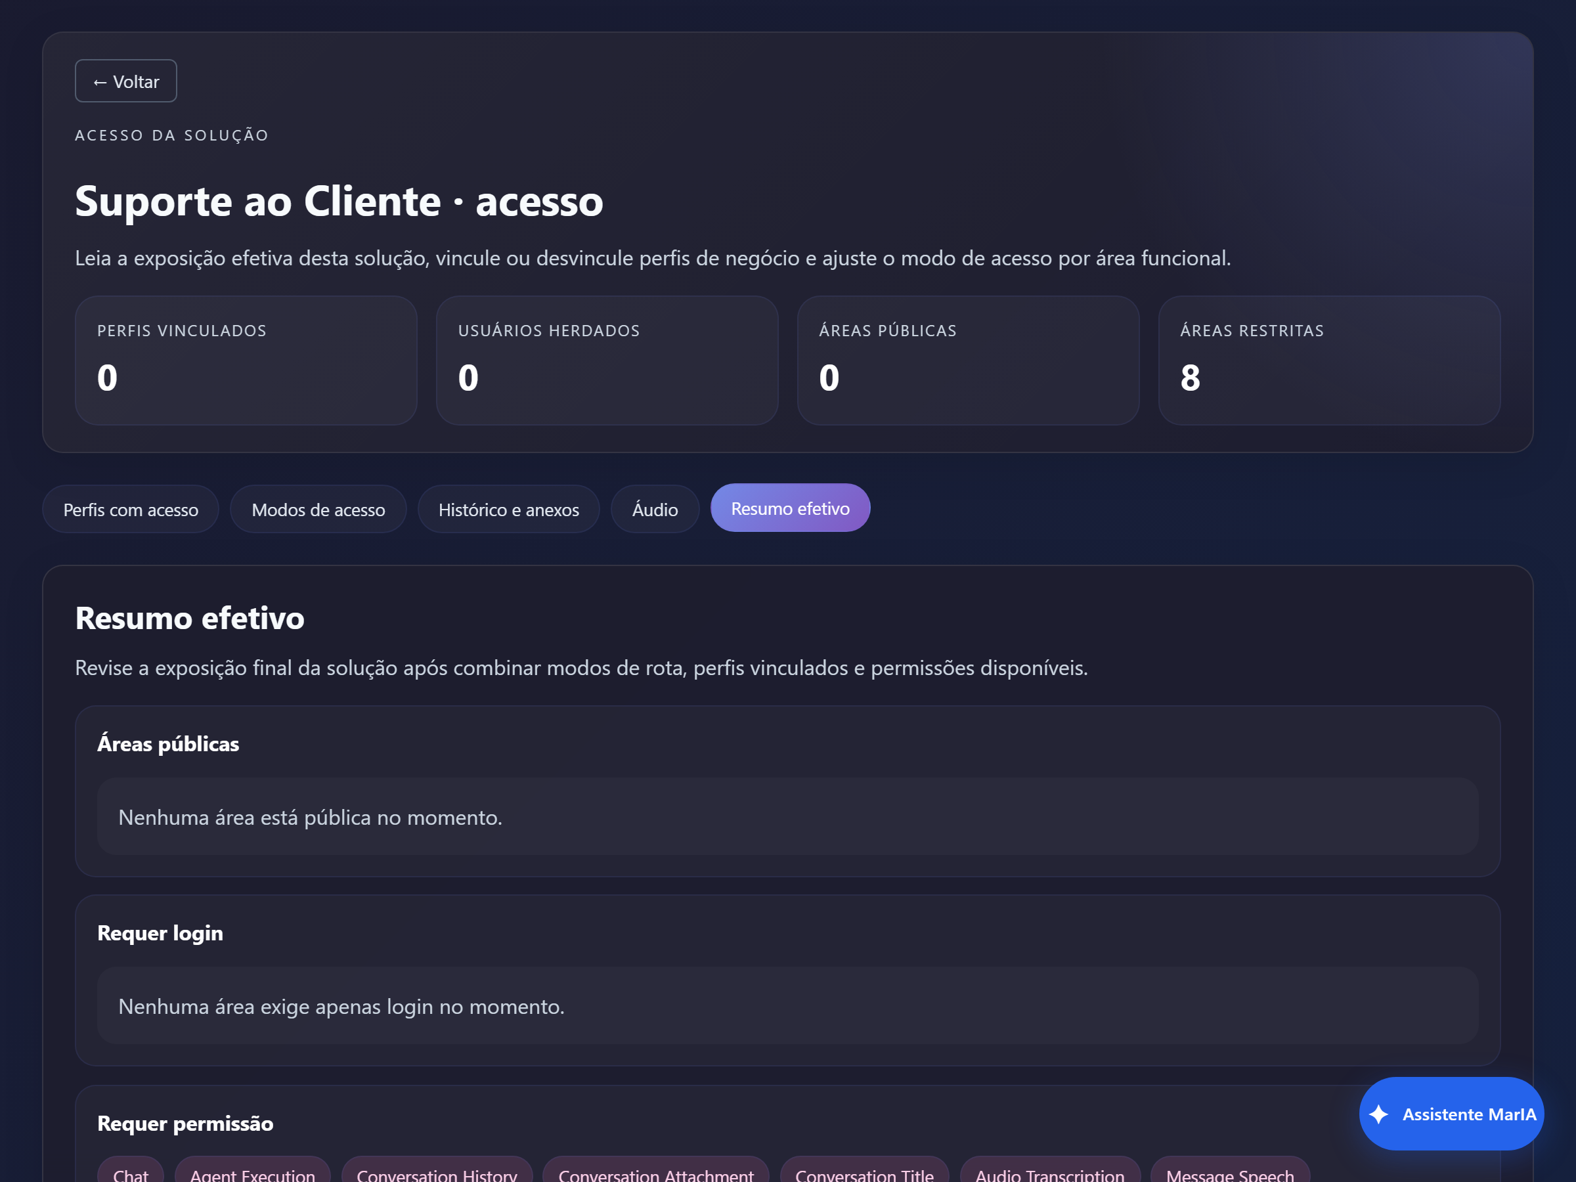This screenshot has height=1182, width=1576.
Task: Click the 'Áreas públicas' section heading
Action: pos(168,744)
